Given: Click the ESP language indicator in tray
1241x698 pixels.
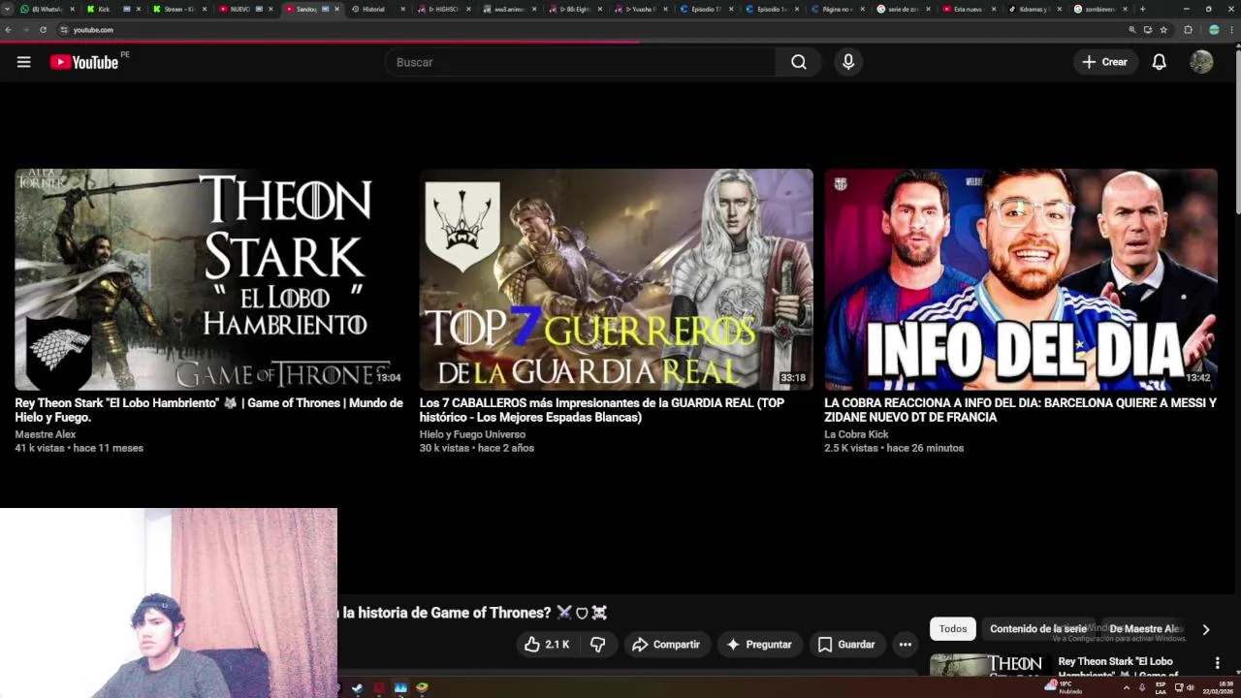Looking at the screenshot, I should coord(1161,687).
